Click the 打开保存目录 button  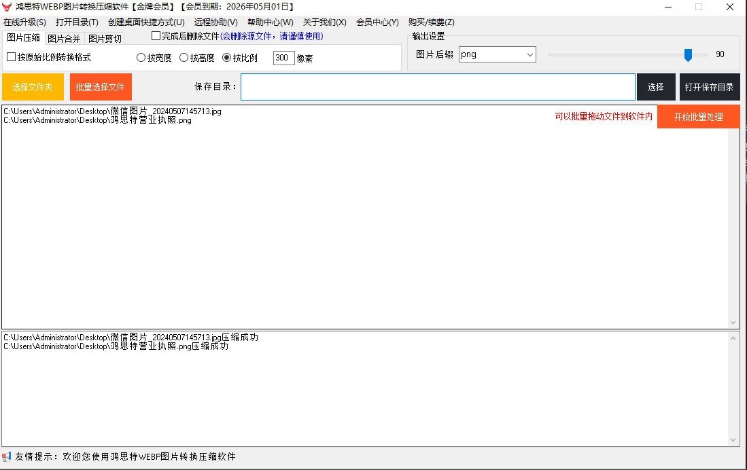point(709,87)
